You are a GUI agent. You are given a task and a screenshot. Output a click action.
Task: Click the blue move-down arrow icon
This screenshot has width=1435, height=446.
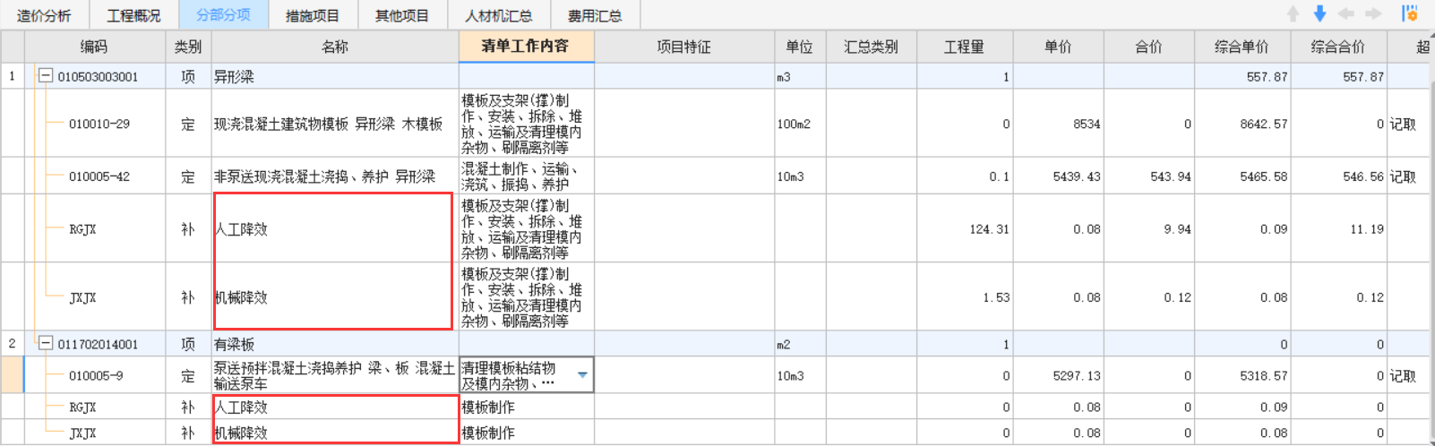click(1319, 13)
